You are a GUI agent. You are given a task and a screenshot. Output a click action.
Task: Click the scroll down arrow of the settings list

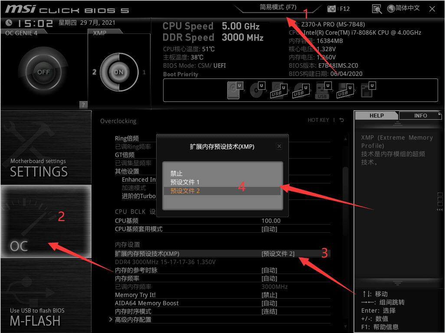point(345,326)
